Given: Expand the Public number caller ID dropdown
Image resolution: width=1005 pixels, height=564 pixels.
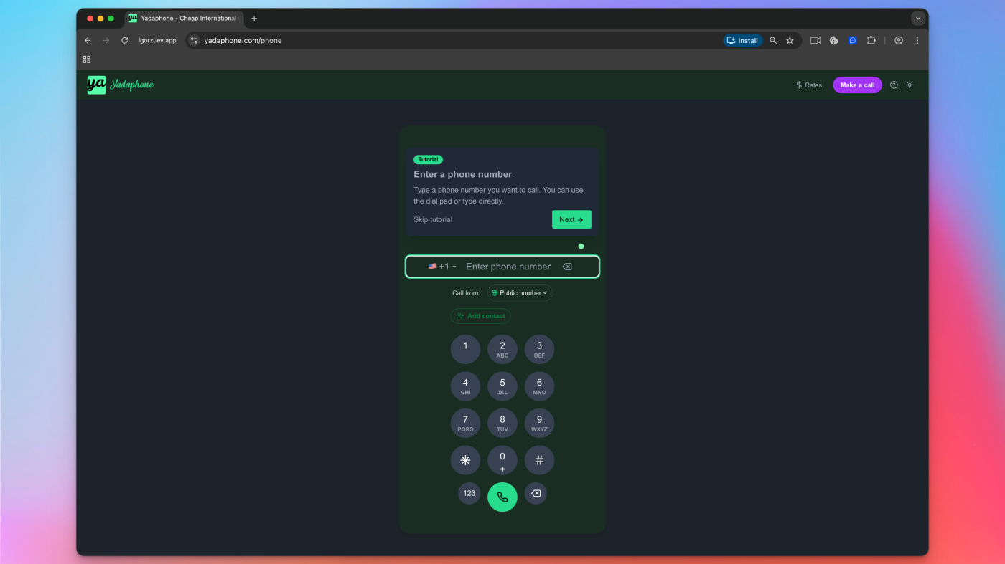Looking at the screenshot, I should [x=520, y=292].
